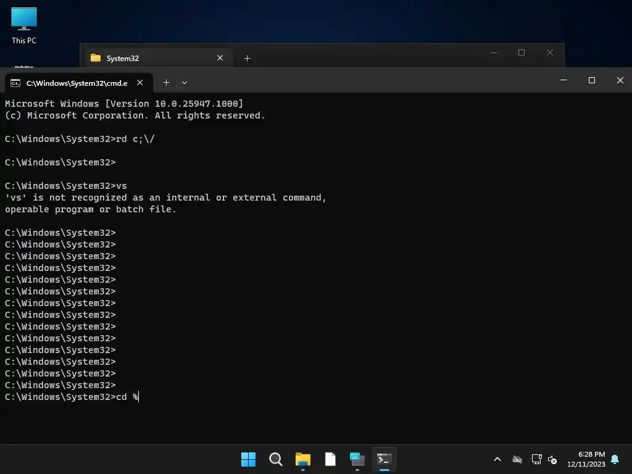
Task: Open the notifications bell icon
Action: [615, 459]
